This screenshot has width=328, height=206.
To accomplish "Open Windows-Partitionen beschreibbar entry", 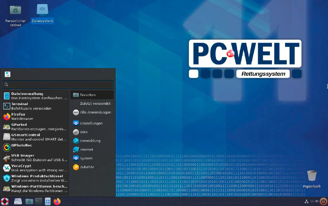I will point(35,188).
